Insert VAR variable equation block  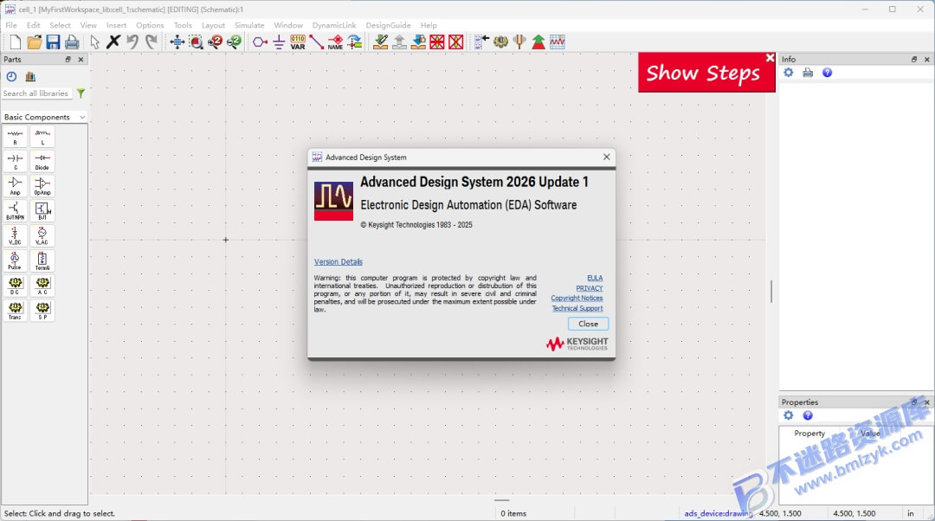[x=298, y=42]
